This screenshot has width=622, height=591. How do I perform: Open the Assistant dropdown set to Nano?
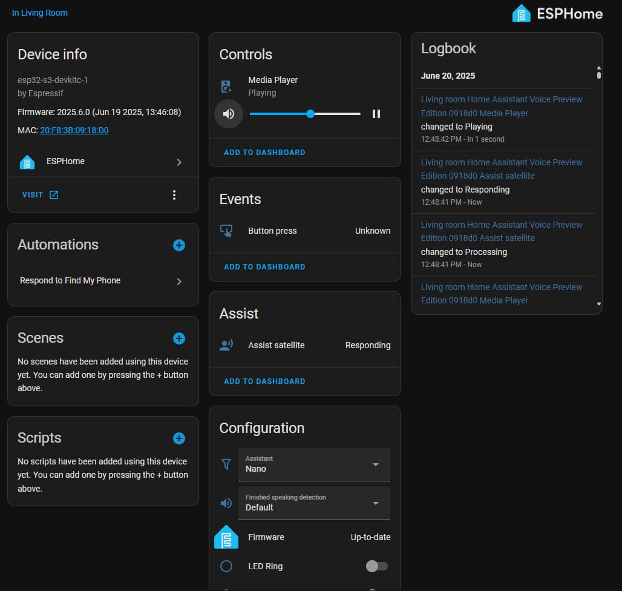(x=314, y=464)
